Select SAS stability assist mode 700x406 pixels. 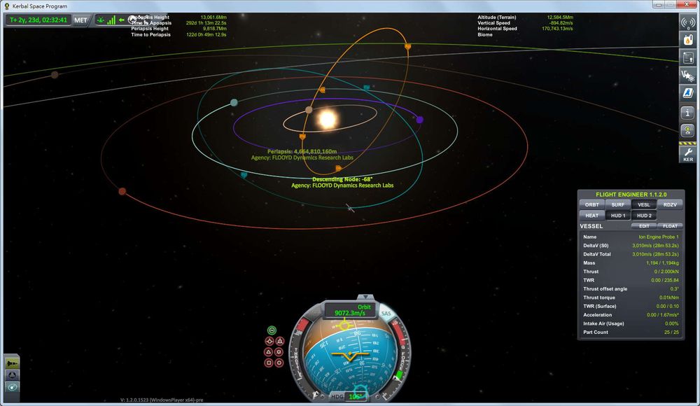pyautogui.click(x=272, y=330)
